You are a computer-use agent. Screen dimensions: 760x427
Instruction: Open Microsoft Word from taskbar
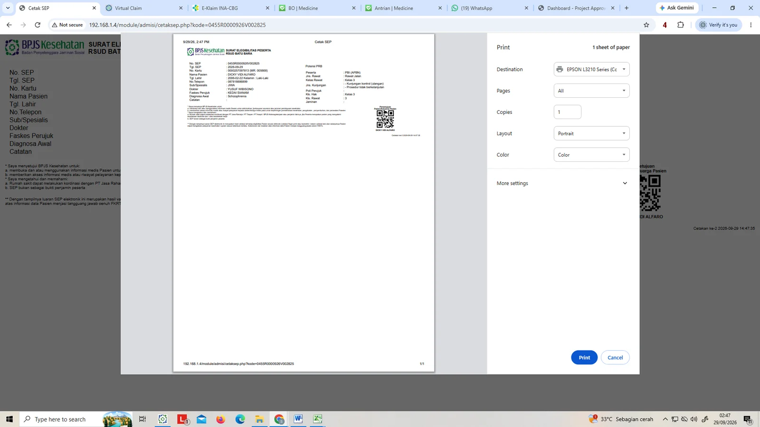point(298,419)
